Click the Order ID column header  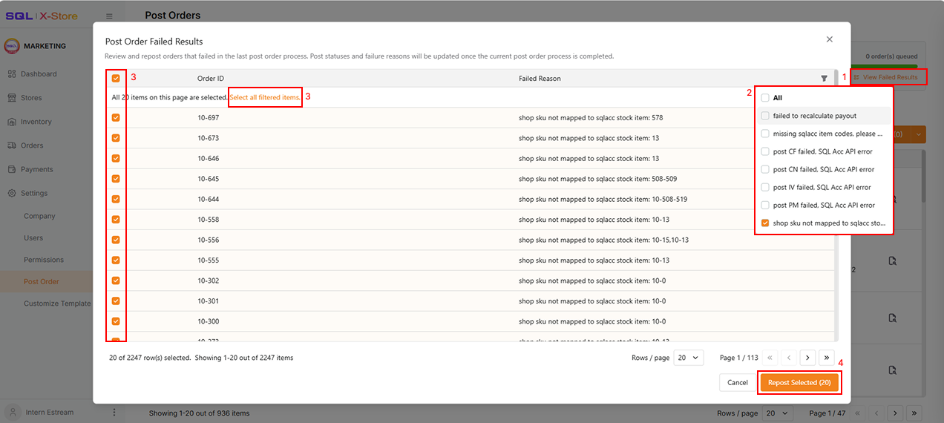coord(211,78)
